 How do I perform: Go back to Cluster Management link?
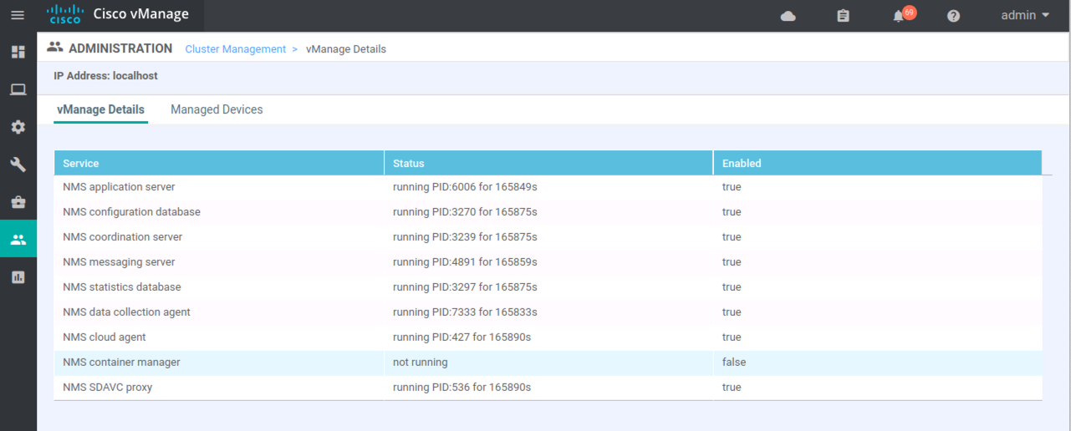click(236, 49)
